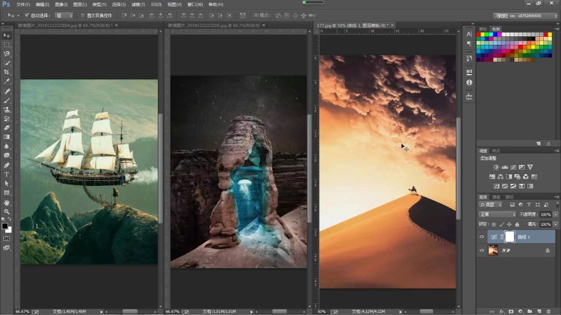
Task: Open the Move tool preset picker arrow
Action: 18,15
